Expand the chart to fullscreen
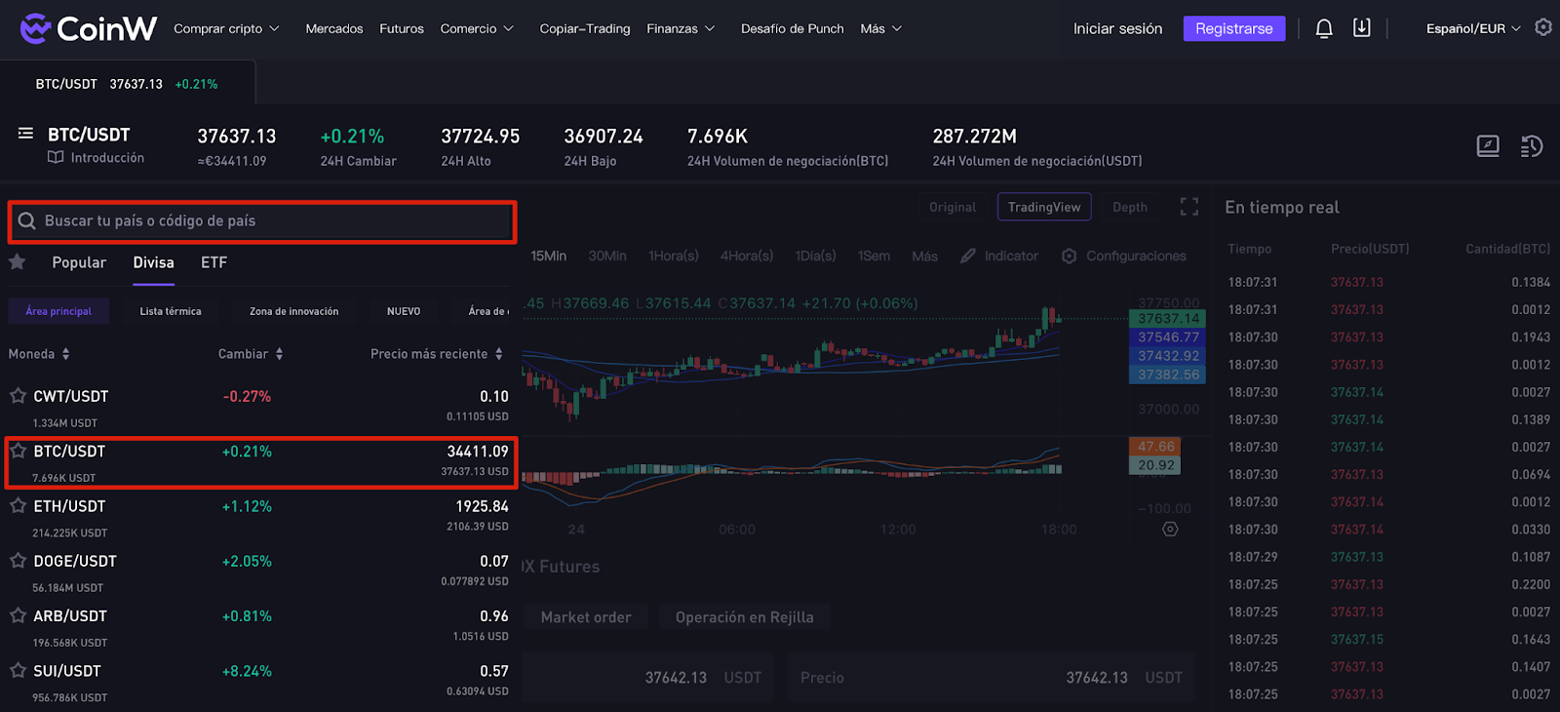 point(1189,207)
